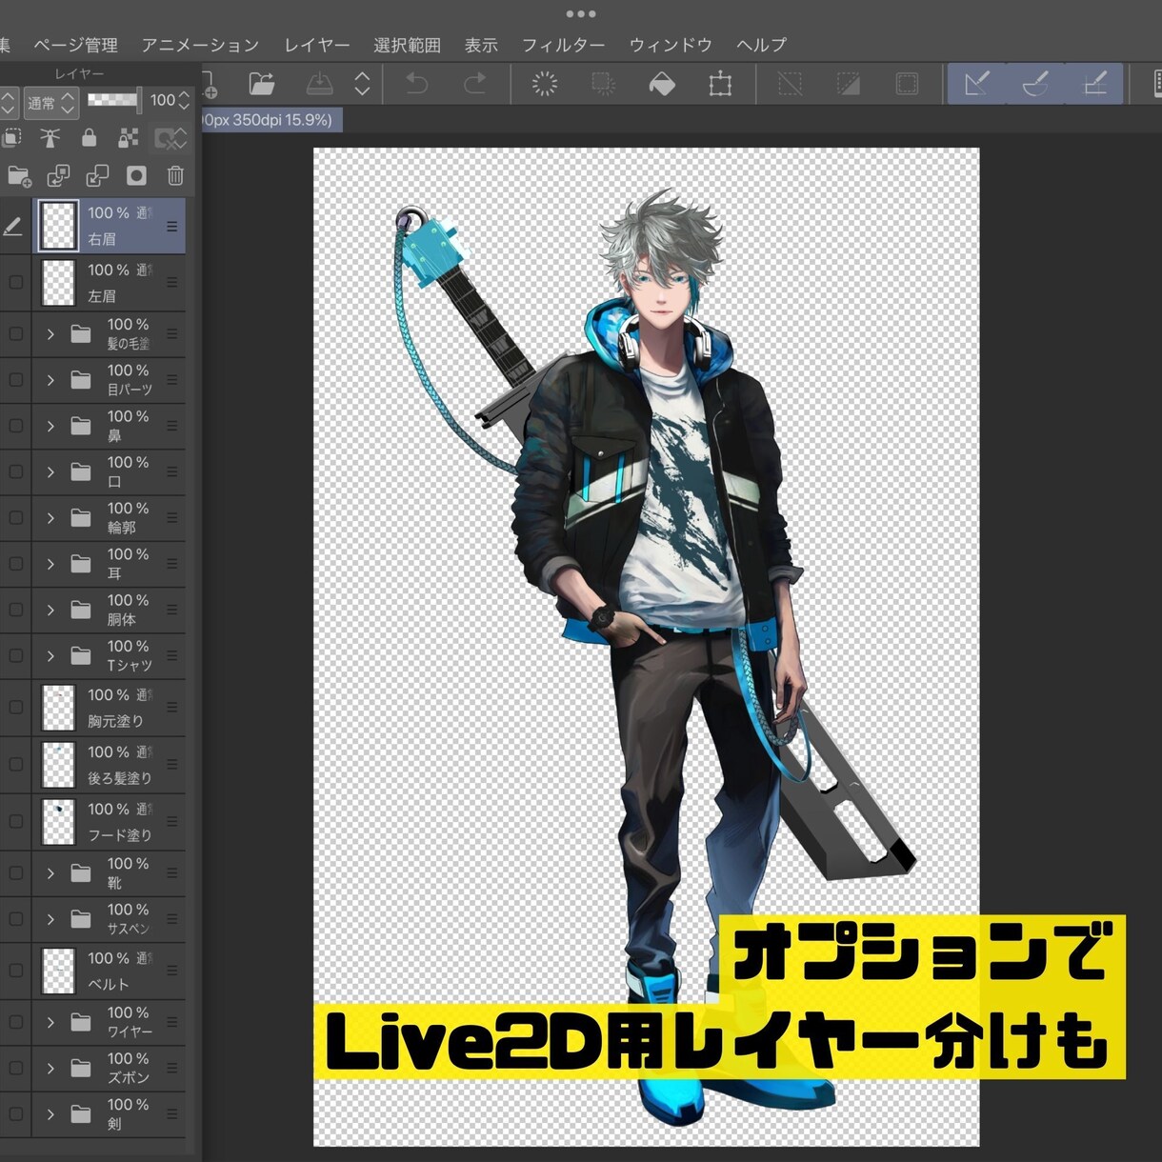The width and height of the screenshot is (1162, 1162).
Task: Undo the last action
Action: [416, 84]
